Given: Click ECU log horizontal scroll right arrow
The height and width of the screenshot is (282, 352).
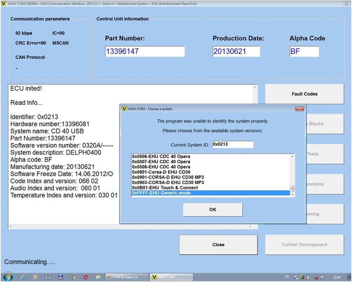Looking at the screenshot, I should click(250, 227).
